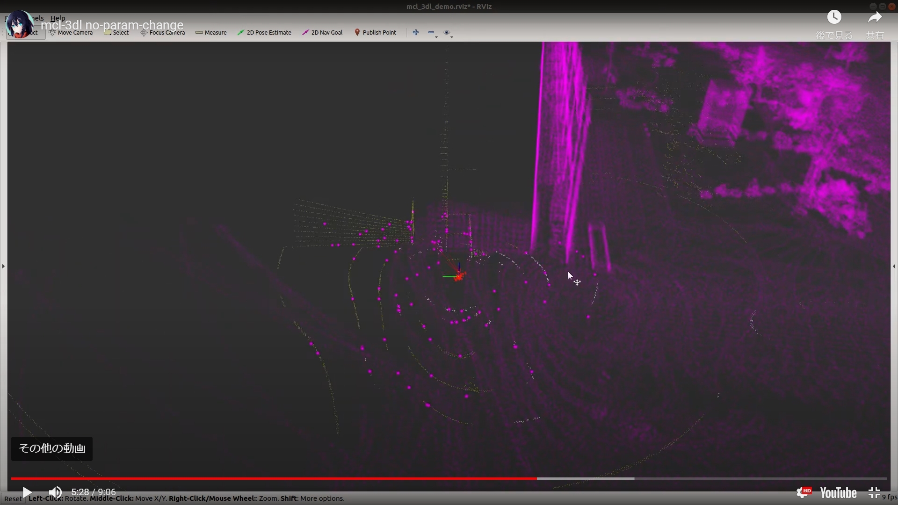This screenshot has width=898, height=505.
Task: Open その他の動画 suggestions link
Action: click(x=51, y=448)
